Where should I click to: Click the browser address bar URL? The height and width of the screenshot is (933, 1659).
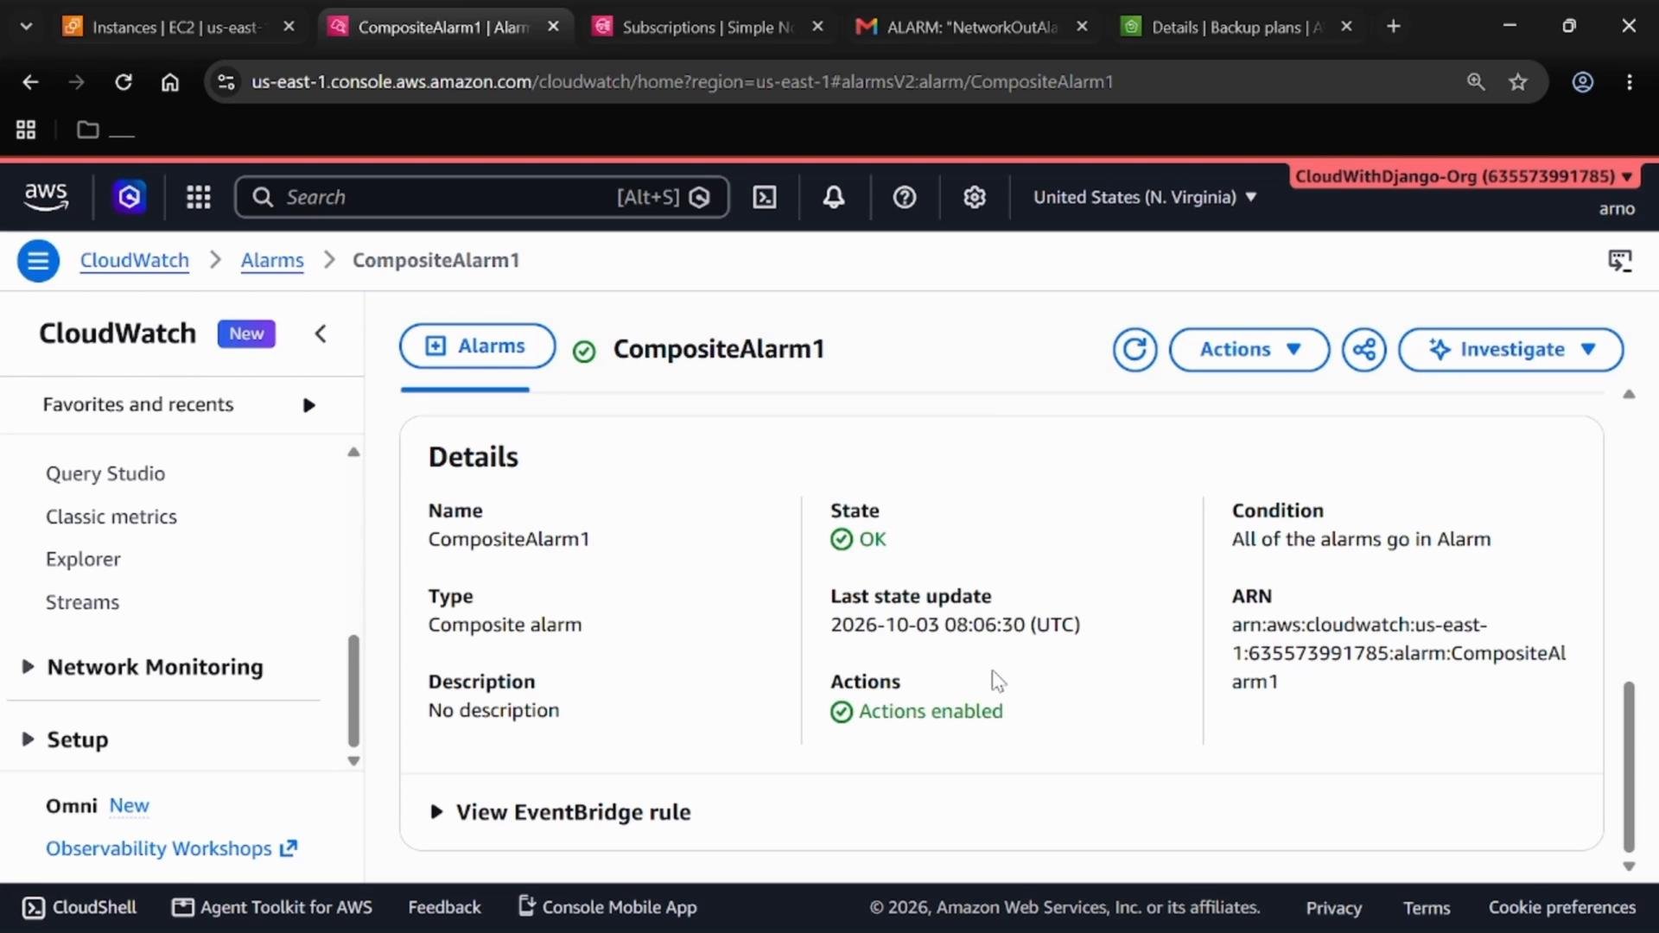point(682,82)
